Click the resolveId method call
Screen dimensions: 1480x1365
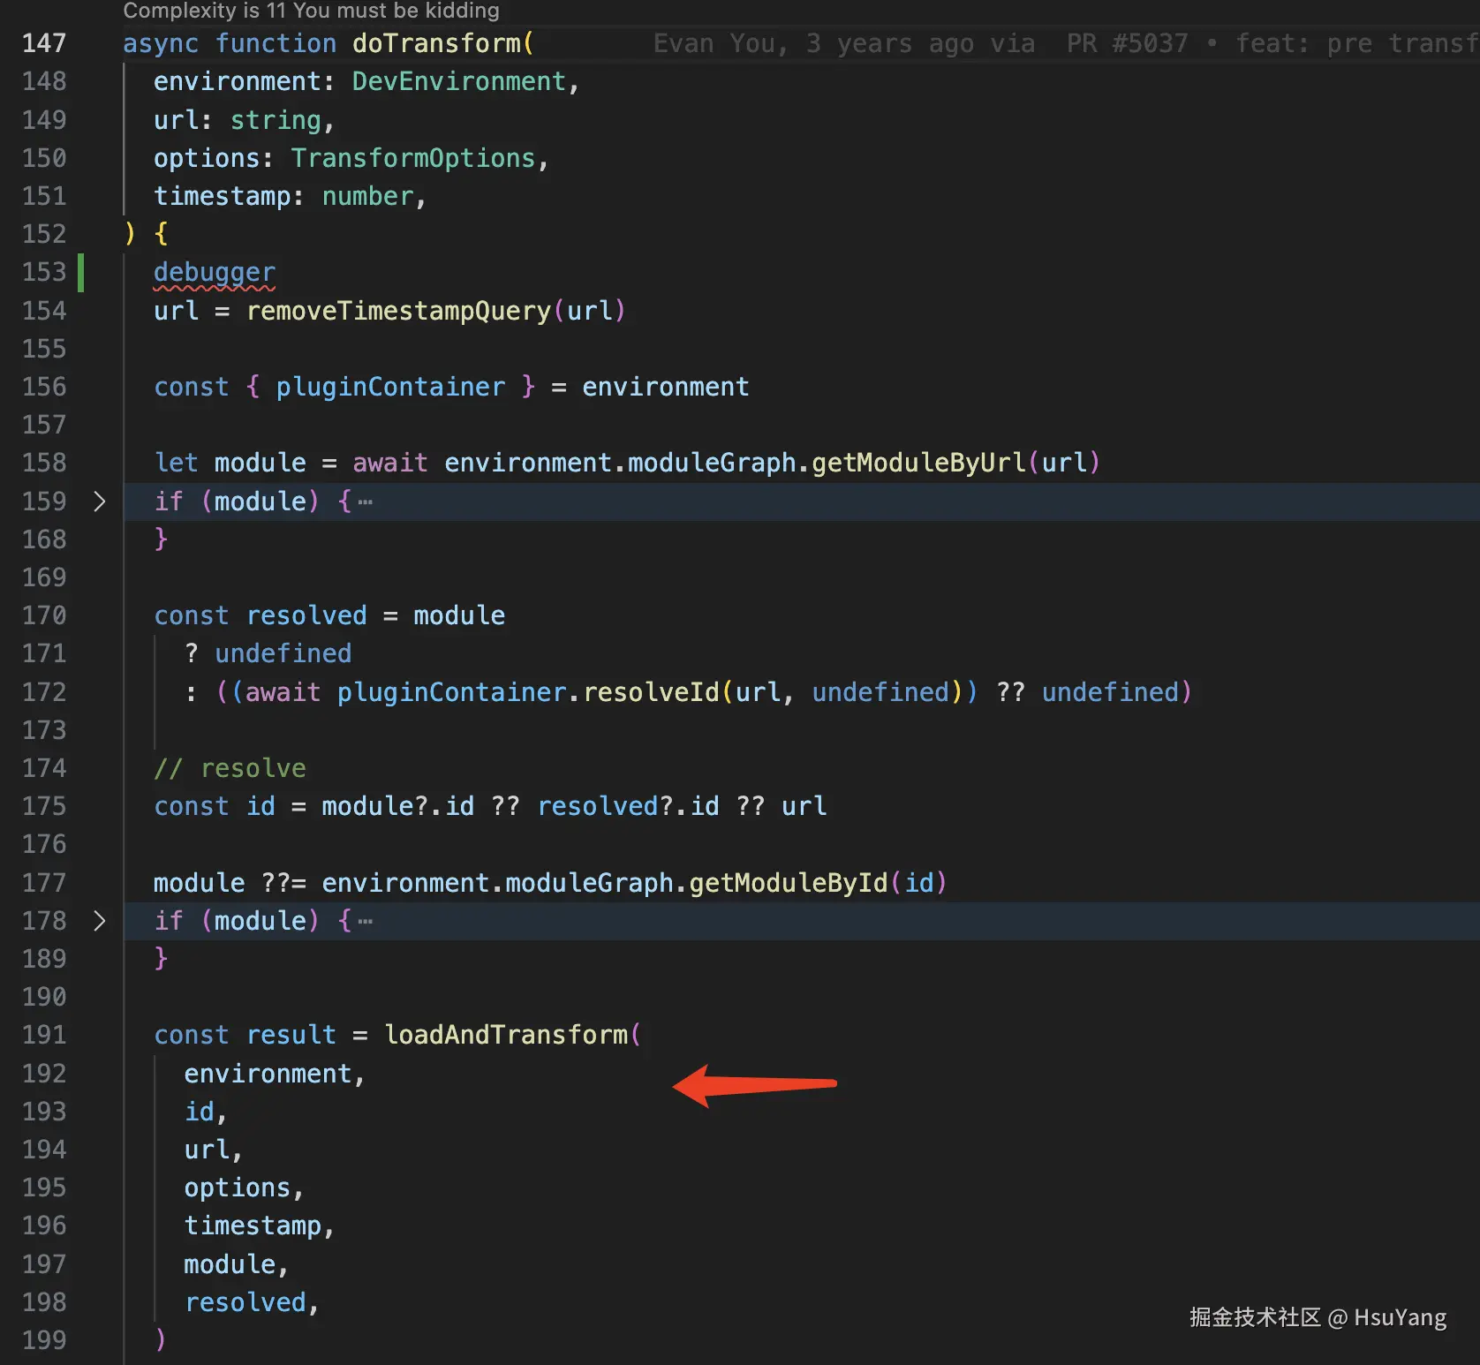point(651,692)
